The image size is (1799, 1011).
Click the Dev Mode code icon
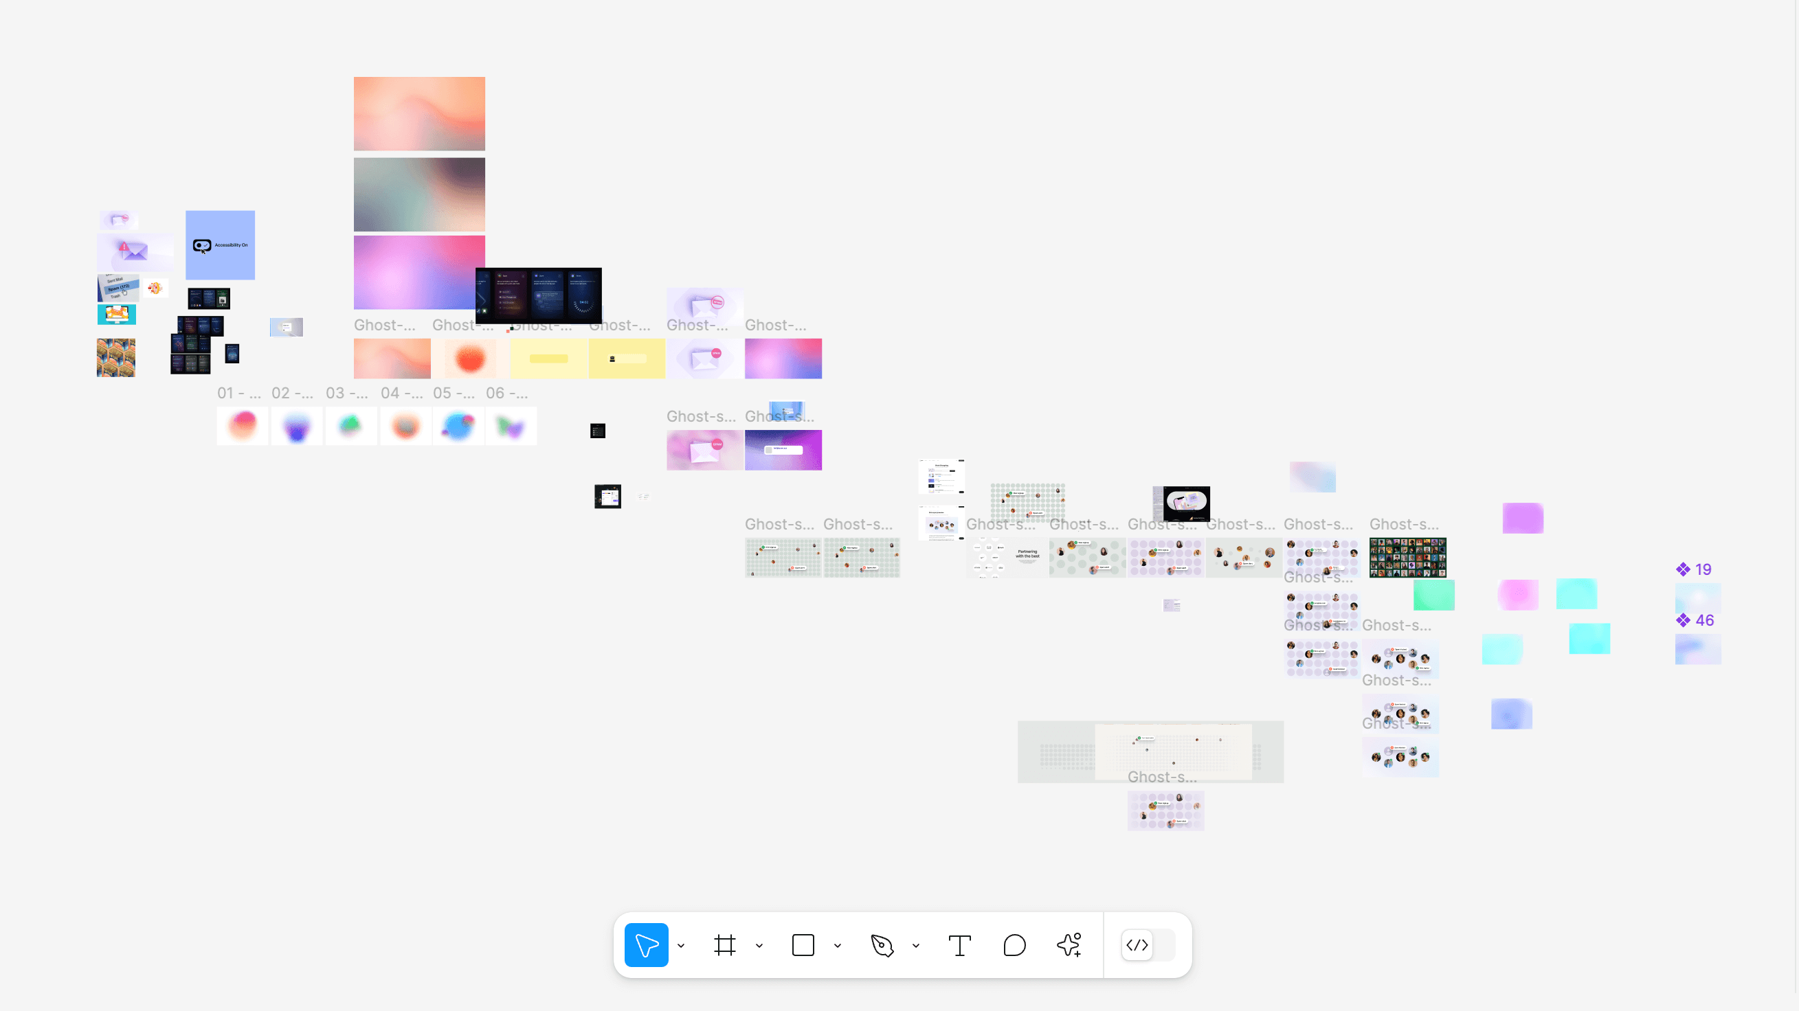[x=1137, y=945]
